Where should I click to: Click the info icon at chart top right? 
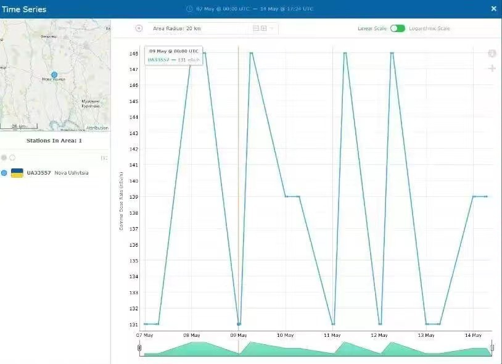(492, 53)
